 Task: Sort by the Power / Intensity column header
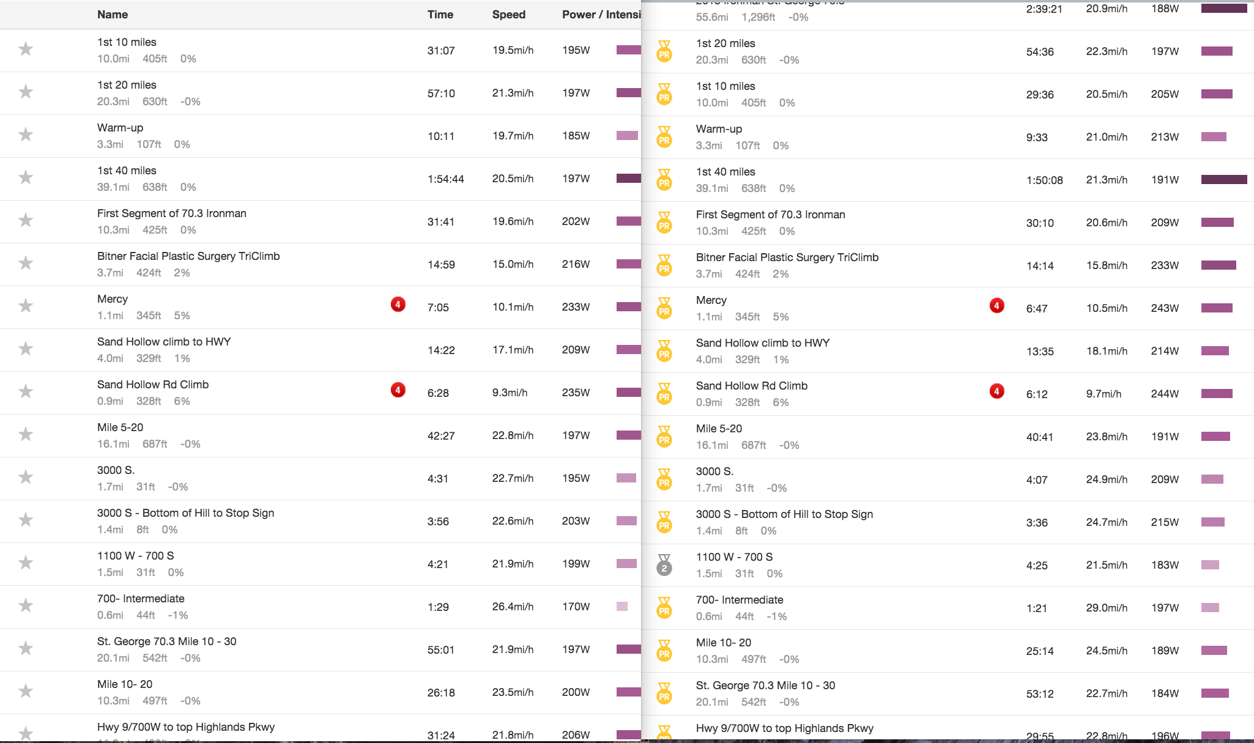tap(601, 15)
